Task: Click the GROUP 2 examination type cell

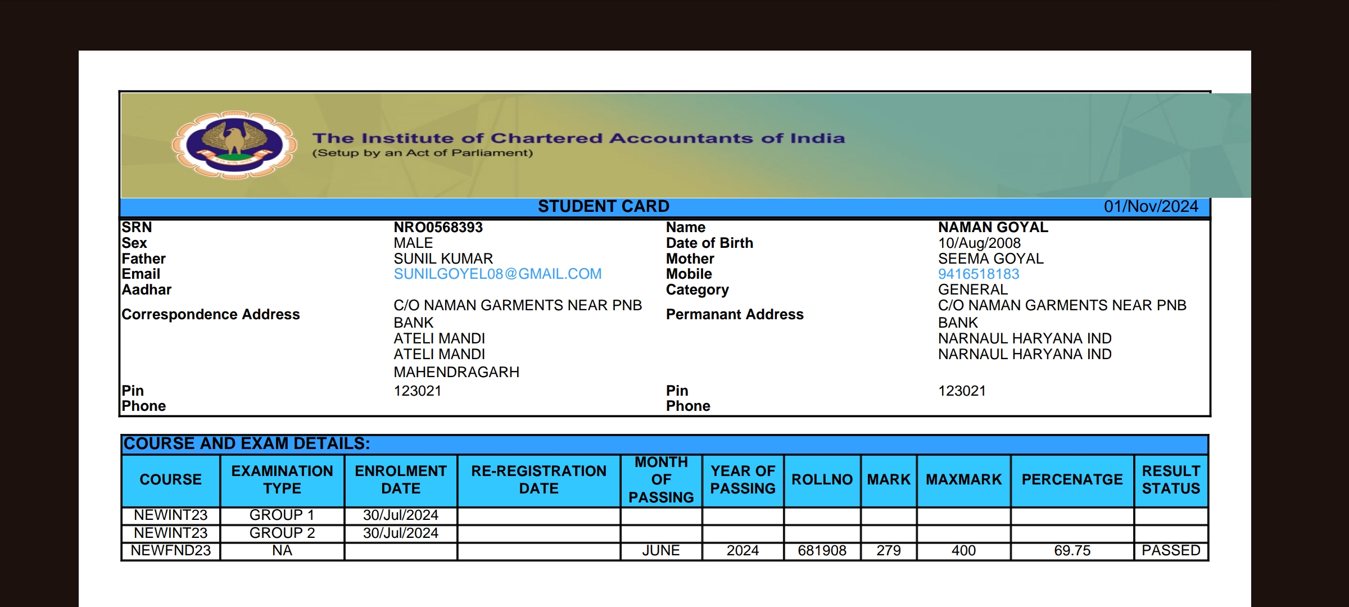Action: tap(282, 533)
